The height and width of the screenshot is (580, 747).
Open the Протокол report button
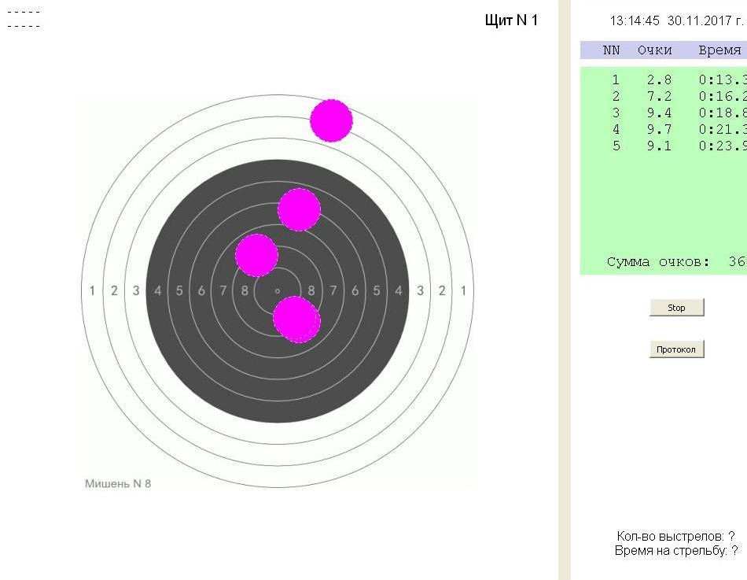point(676,349)
